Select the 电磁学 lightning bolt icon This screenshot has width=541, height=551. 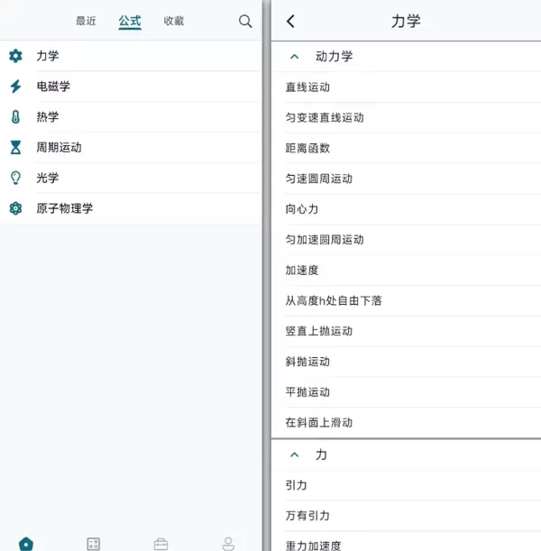tap(15, 87)
